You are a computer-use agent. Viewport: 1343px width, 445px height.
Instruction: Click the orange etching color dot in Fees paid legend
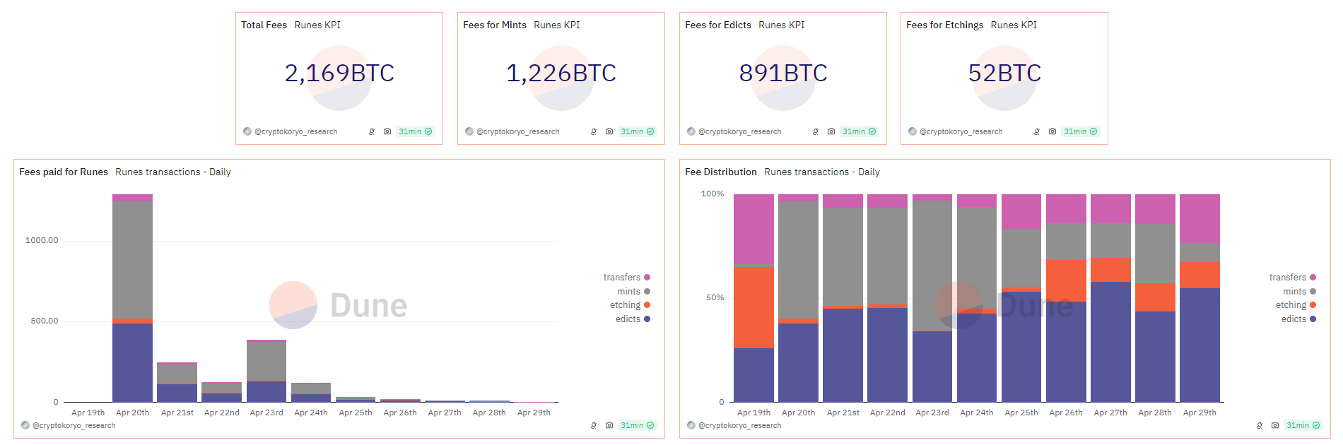coord(647,305)
